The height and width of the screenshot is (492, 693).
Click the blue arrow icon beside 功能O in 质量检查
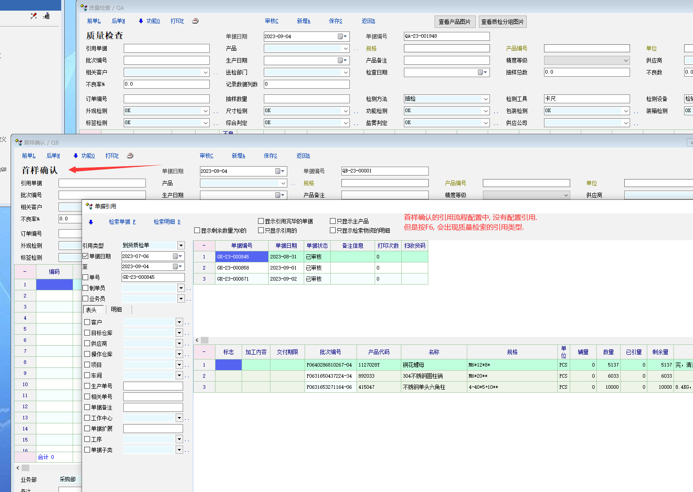tap(141, 21)
